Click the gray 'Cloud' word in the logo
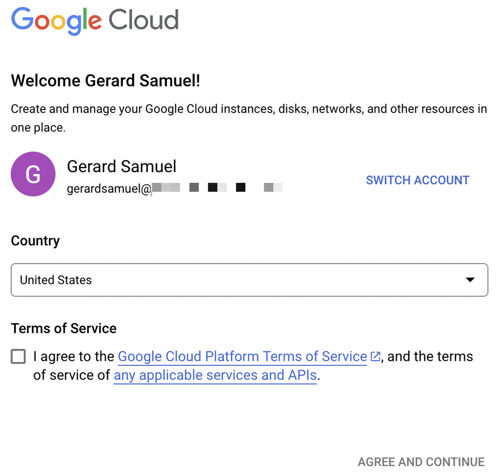The height and width of the screenshot is (474, 501). click(143, 20)
